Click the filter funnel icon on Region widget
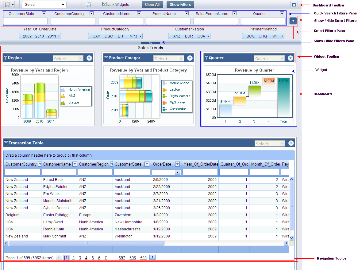The height and width of the screenshot is (270, 358). click(5, 58)
